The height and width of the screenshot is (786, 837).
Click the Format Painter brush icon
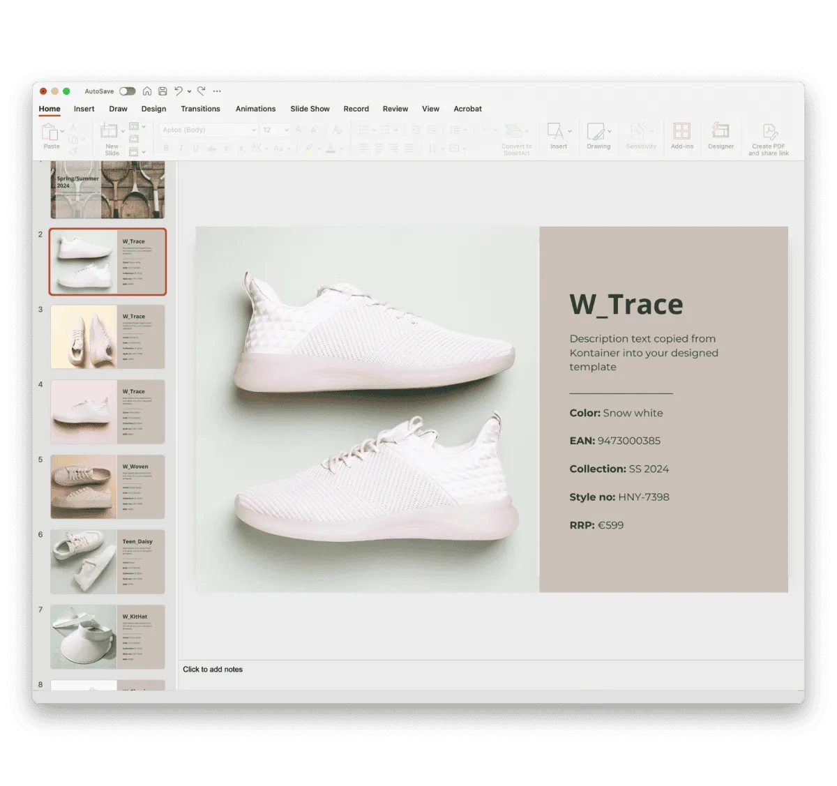click(74, 151)
